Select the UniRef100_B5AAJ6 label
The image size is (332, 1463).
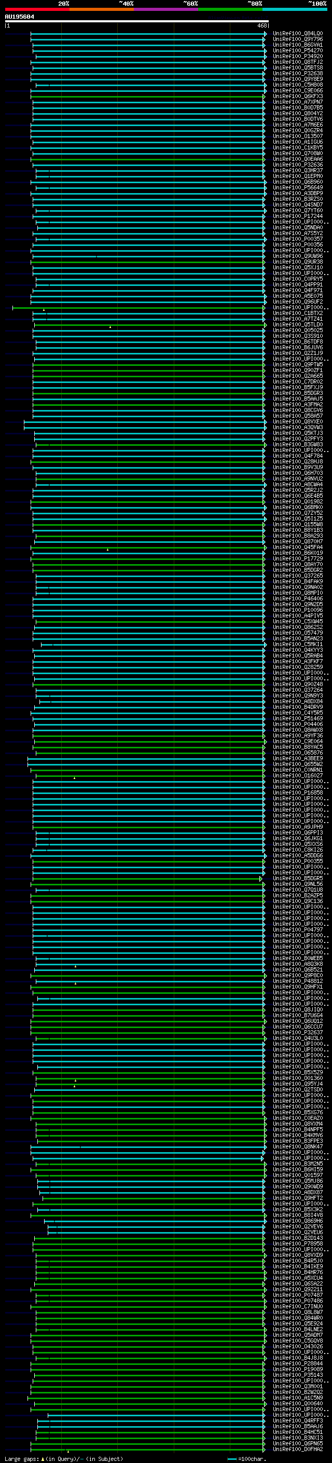point(297,1426)
